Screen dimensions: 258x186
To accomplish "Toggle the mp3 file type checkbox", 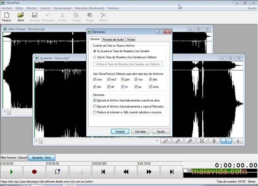I will coord(109,79).
